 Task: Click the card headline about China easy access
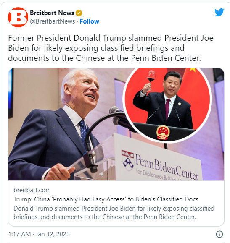point(106,199)
